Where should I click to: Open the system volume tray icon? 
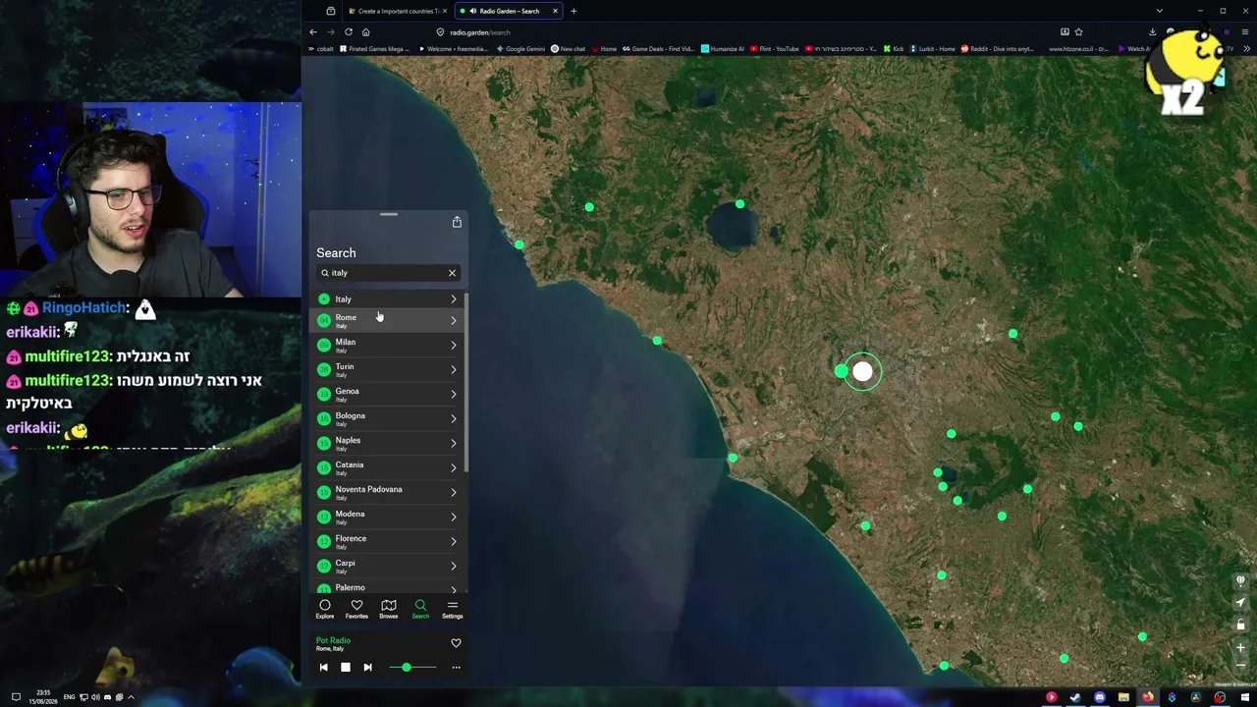[x=95, y=697]
